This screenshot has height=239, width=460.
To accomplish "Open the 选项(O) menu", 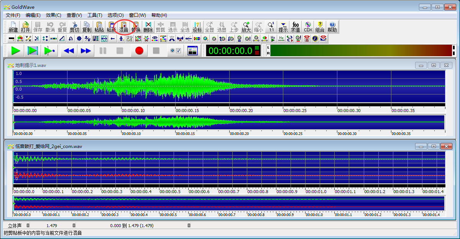I will pos(115,15).
